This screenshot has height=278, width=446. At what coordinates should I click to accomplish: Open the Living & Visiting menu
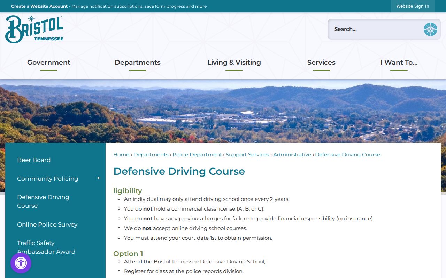(x=234, y=63)
